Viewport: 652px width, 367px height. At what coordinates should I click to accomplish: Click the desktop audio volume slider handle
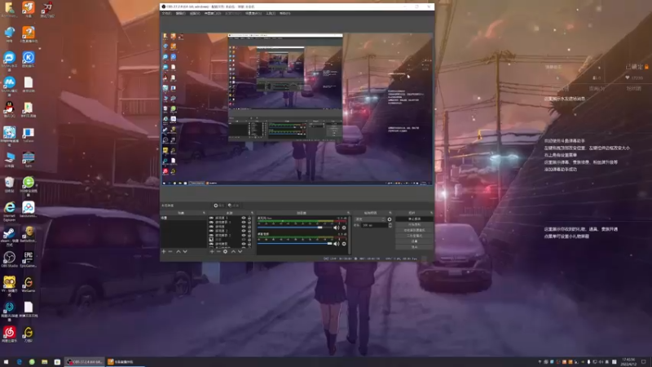[330, 243]
